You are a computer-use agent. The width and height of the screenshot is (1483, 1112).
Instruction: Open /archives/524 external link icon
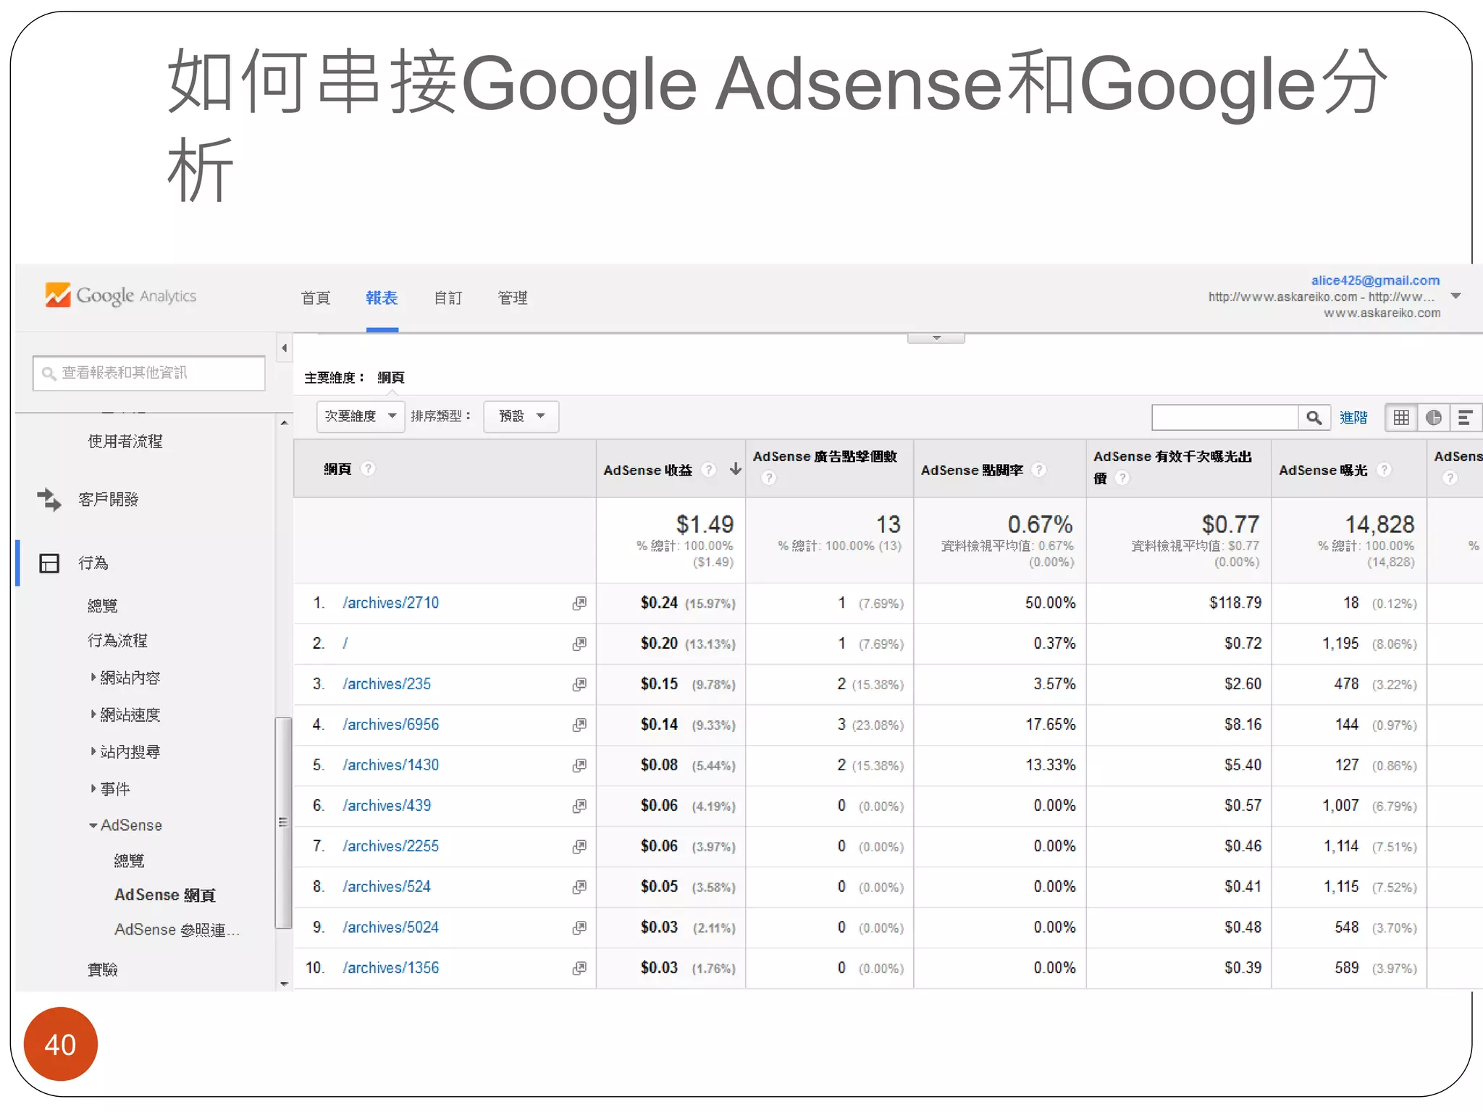pos(579,887)
